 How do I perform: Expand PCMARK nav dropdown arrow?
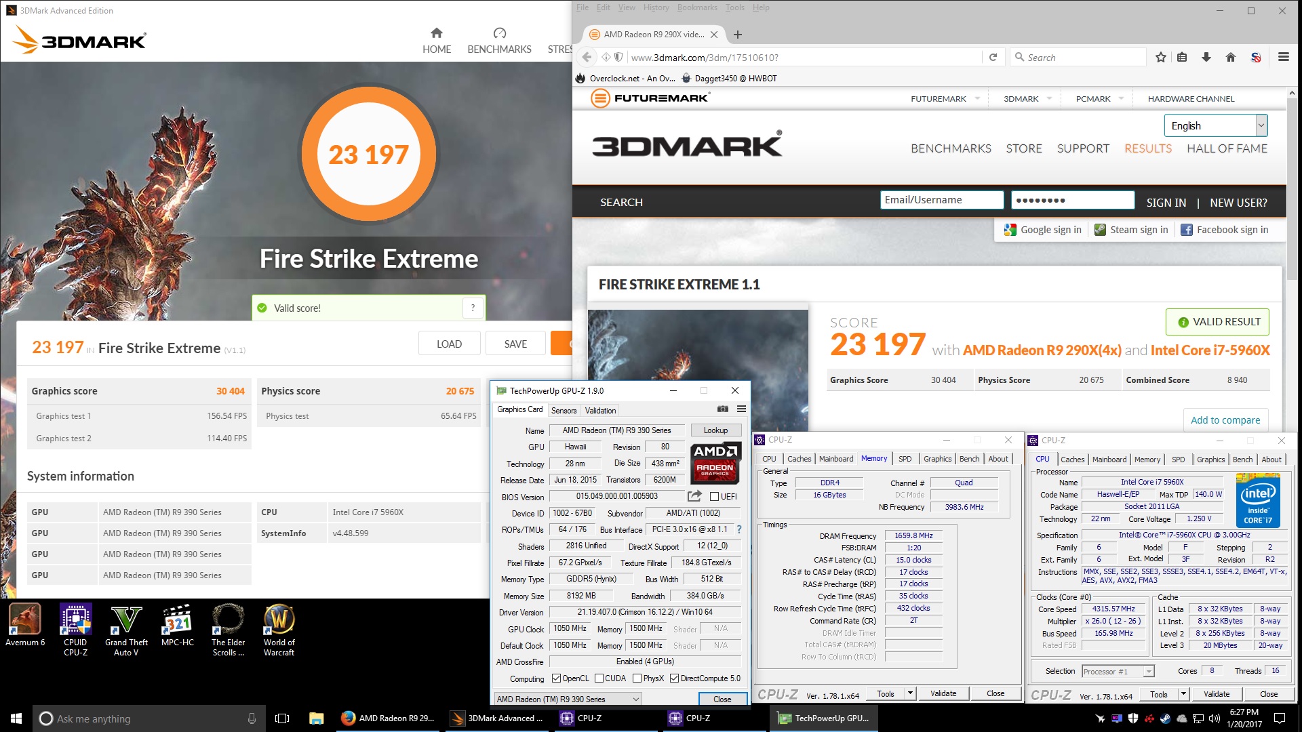pyautogui.click(x=1121, y=98)
